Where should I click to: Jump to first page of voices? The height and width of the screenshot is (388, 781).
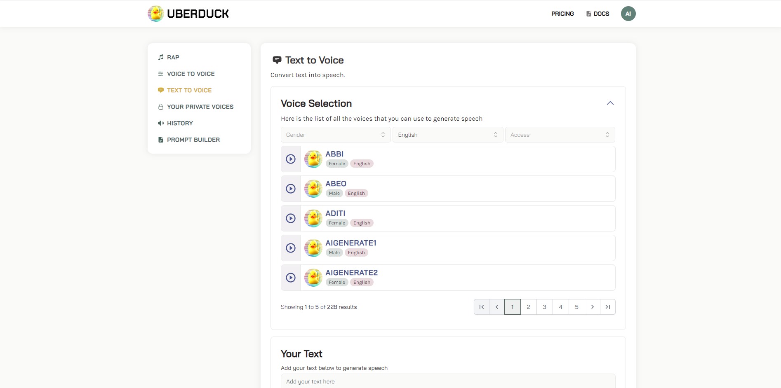click(x=482, y=307)
